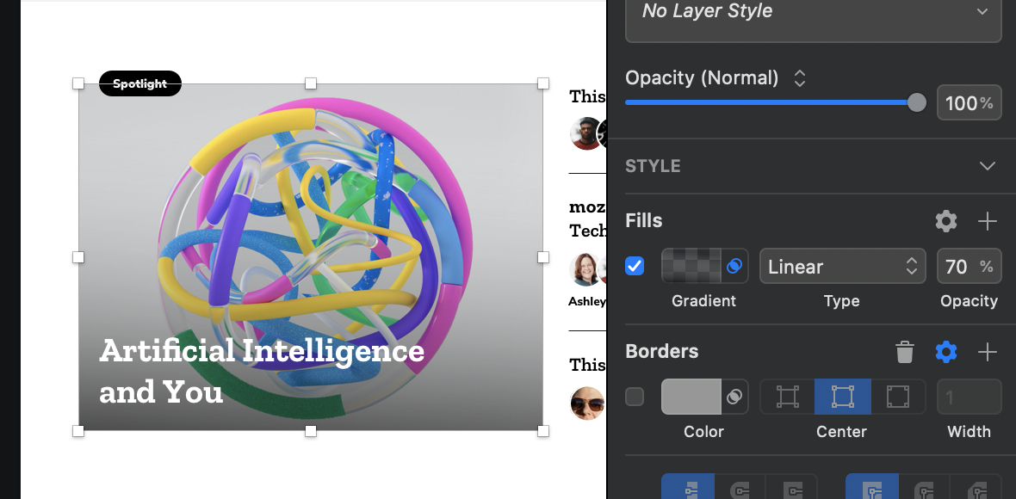This screenshot has height=499, width=1016.
Task: Open the fill blend mode icon
Action: point(734,266)
